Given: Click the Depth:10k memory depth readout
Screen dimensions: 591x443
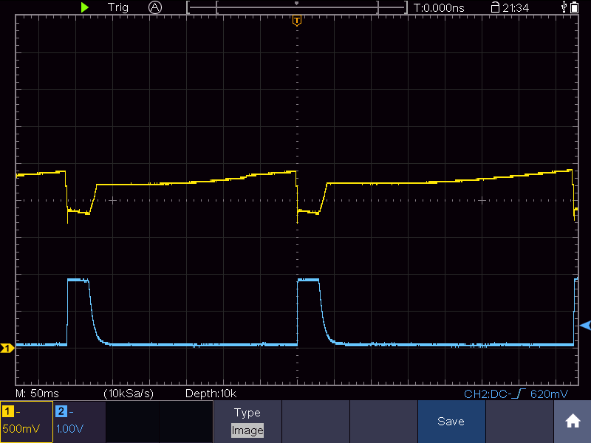Looking at the screenshot, I should coord(211,394).
